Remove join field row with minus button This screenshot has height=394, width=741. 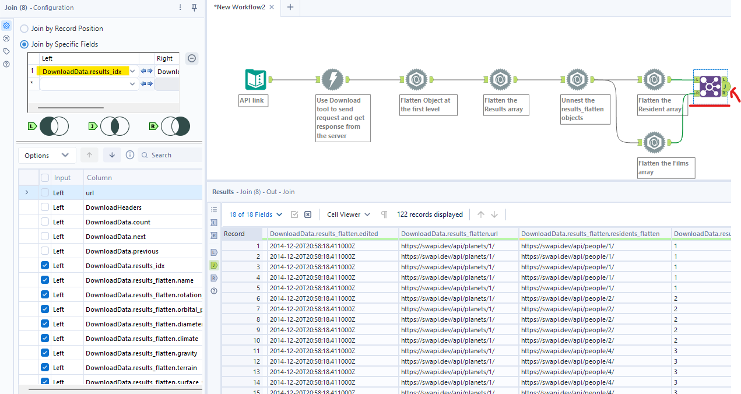192,58
